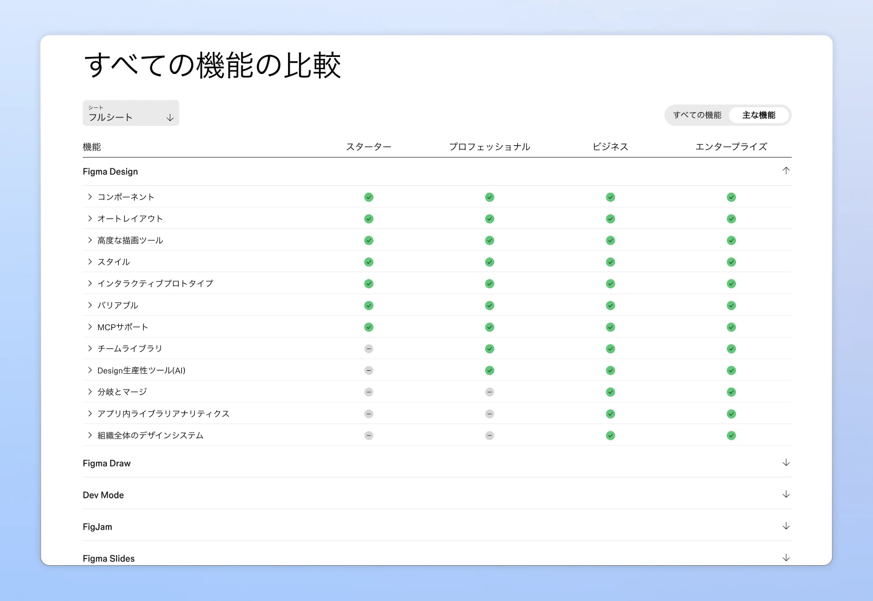The height and width of the screenshot is (601, 873).
Task: Expand the Dev Mode section
Action: [x=786, y=494]
